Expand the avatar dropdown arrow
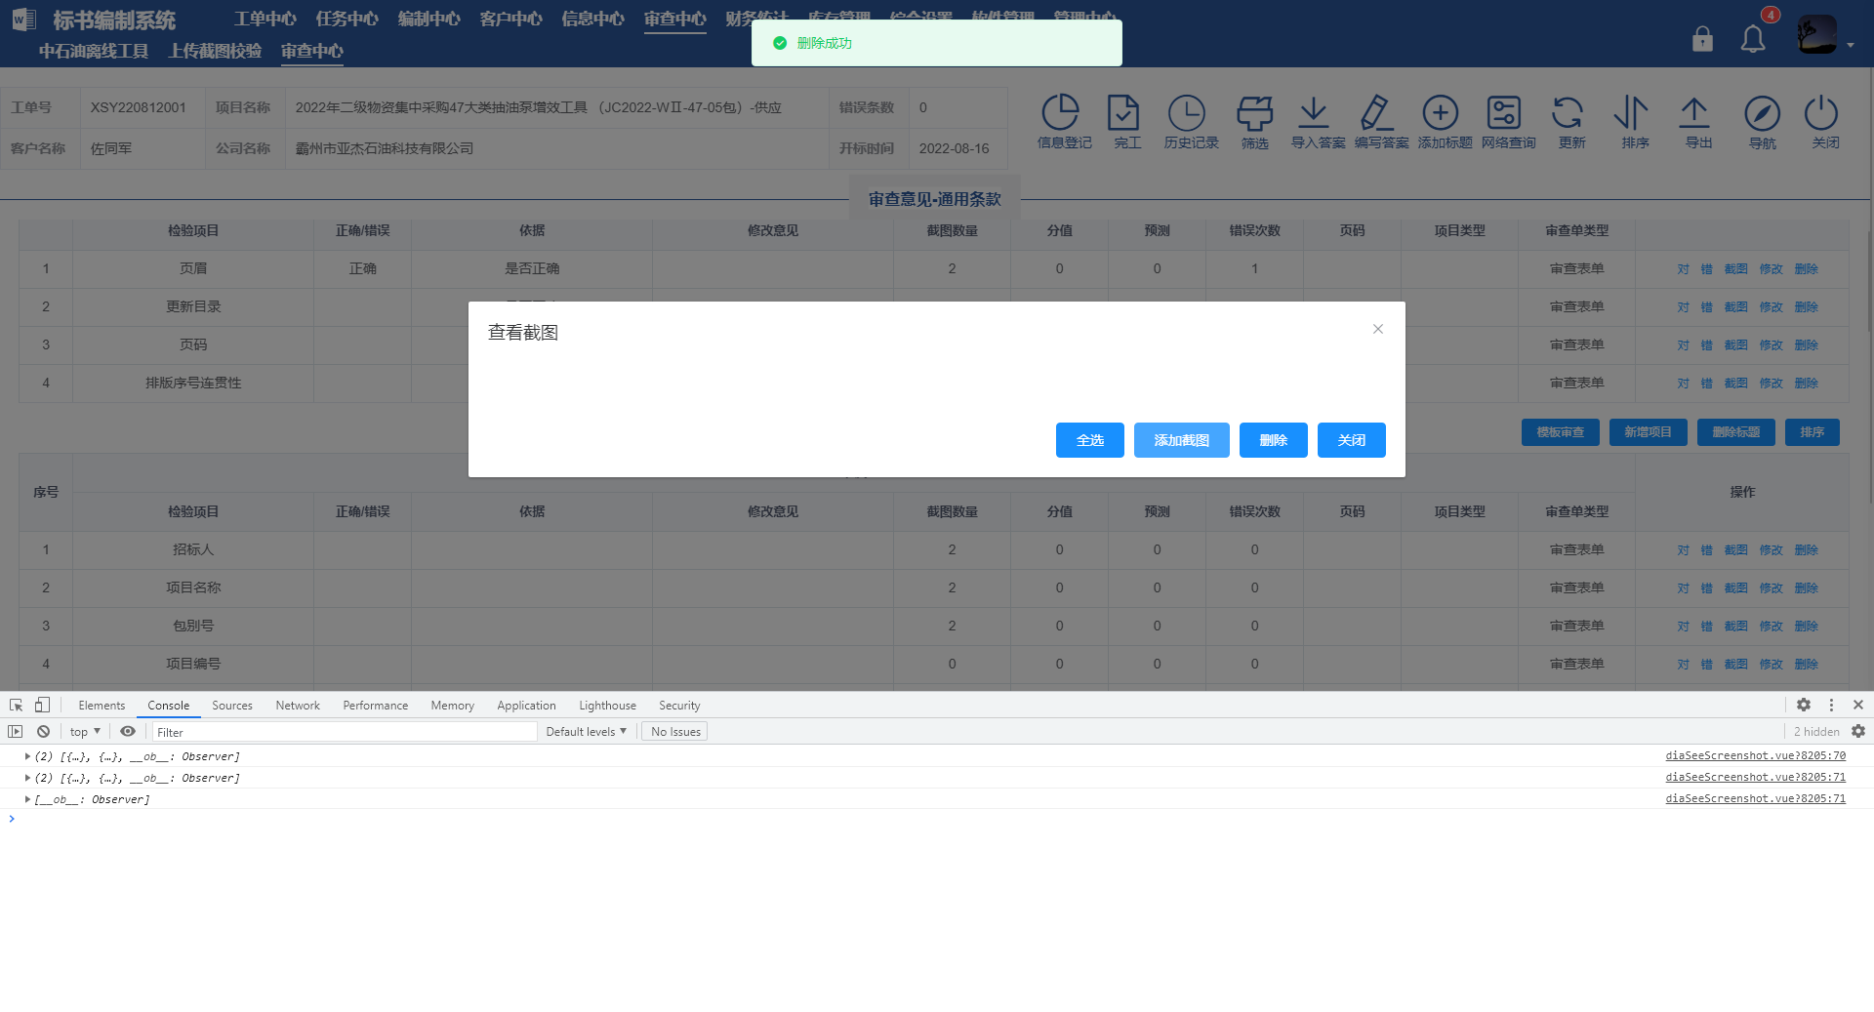 (1851, 45)
